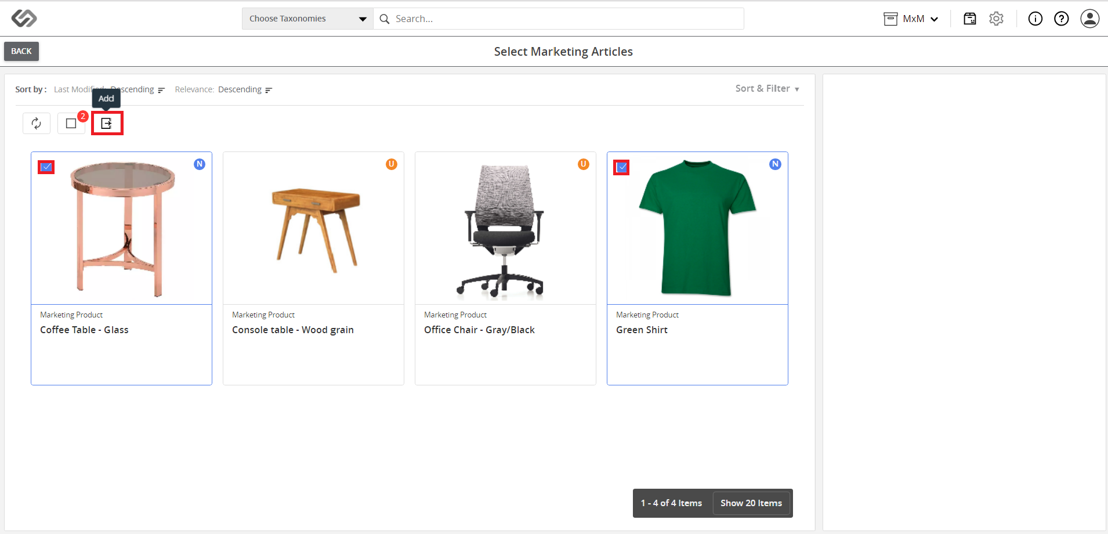Screen dimensions: 1108x534
Task: Click the Console table - Wood grain title
Action: point(293,330)
